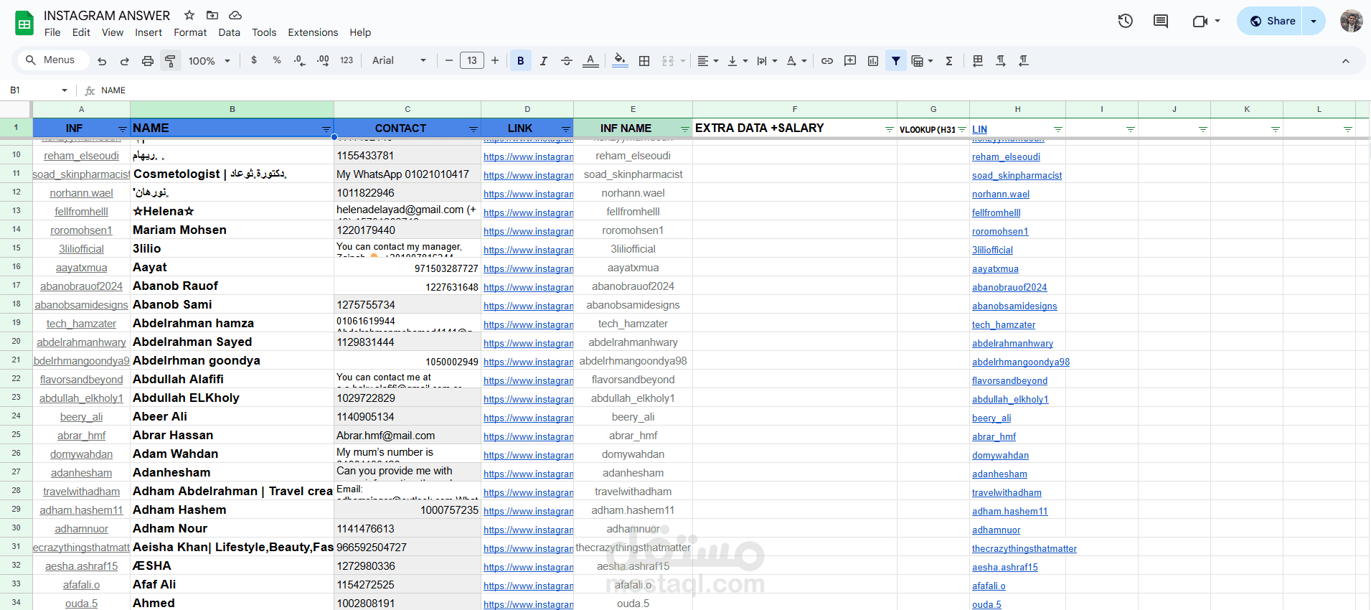Open the Format menu

pyautogui.click(x=190, y=32)
